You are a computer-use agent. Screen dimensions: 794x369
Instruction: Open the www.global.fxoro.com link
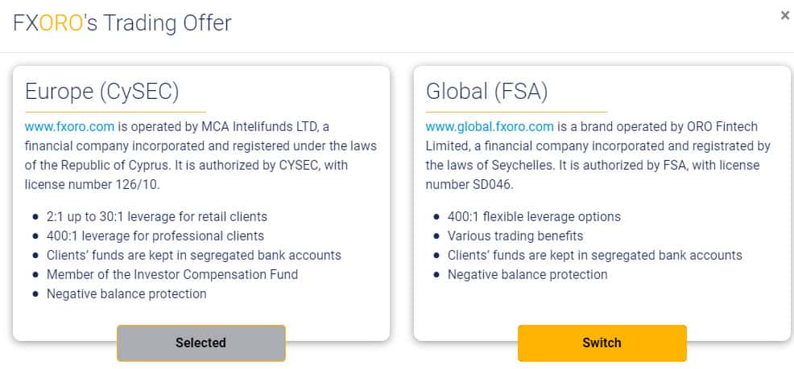pos(489,126)
